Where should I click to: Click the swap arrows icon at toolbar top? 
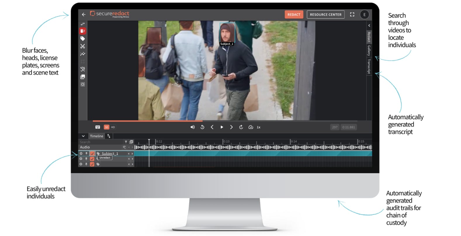tap(83, 24)
